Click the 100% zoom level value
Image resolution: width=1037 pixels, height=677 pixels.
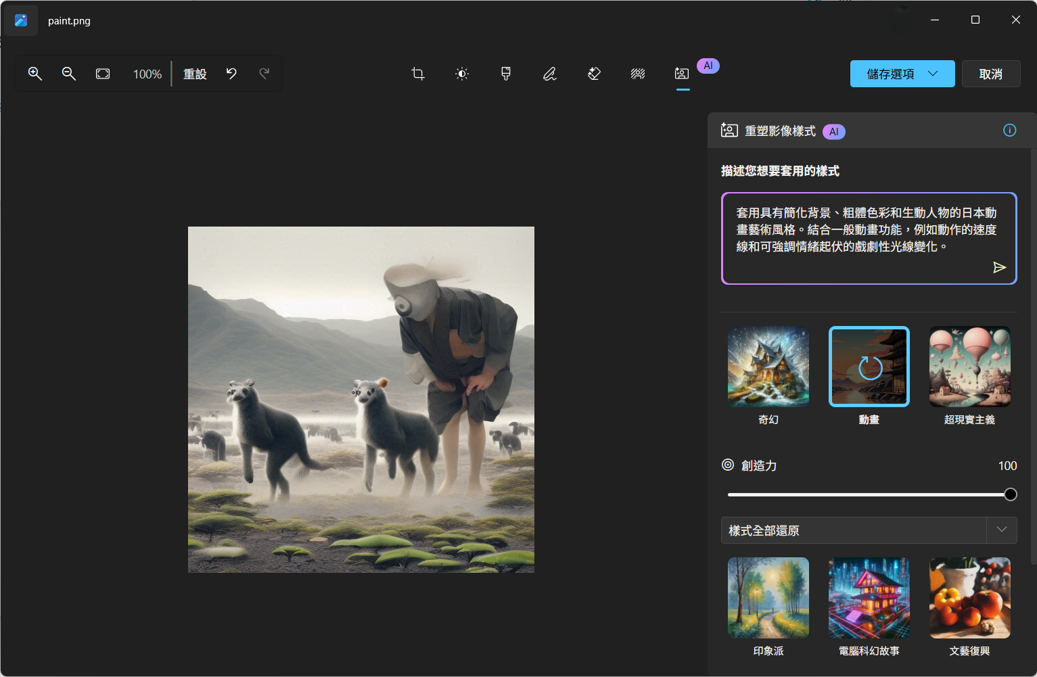point(147,74)
